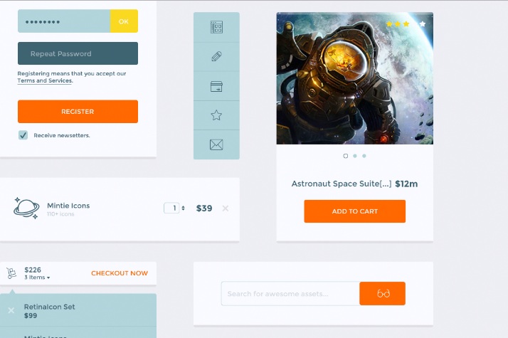Open the calculator icon in sidebar
This screenshot has width=508, height=338.
click(216, 27)
